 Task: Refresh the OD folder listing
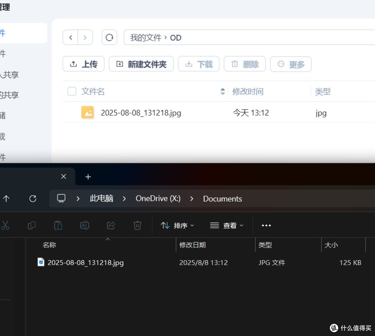[x=109, y=37]
